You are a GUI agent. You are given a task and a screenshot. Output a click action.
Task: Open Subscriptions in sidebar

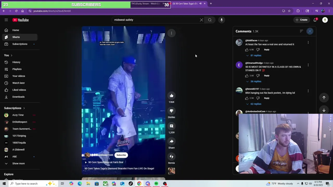pyautogui.click(x=20, y=44)
